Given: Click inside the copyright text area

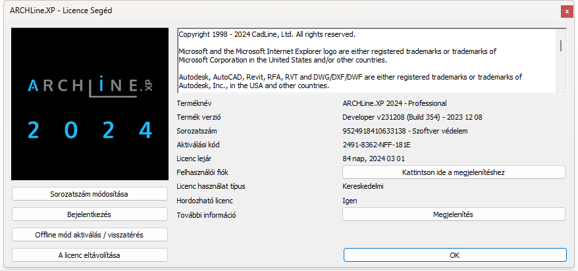Looking at the screenshot, I should (x=367, y=61).
